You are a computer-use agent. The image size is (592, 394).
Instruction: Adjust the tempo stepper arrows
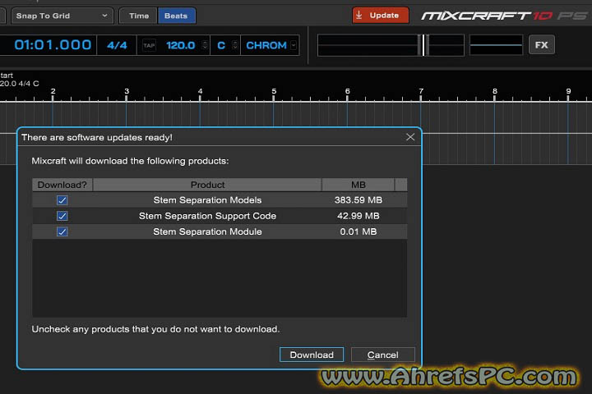pos(205,45)
